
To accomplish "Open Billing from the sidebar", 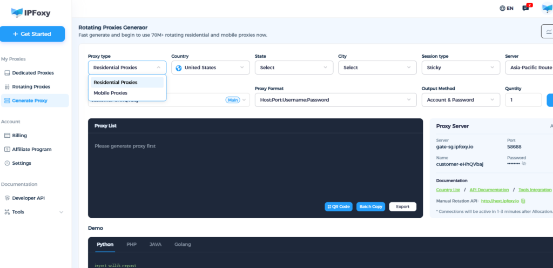I will pos(19,136).
